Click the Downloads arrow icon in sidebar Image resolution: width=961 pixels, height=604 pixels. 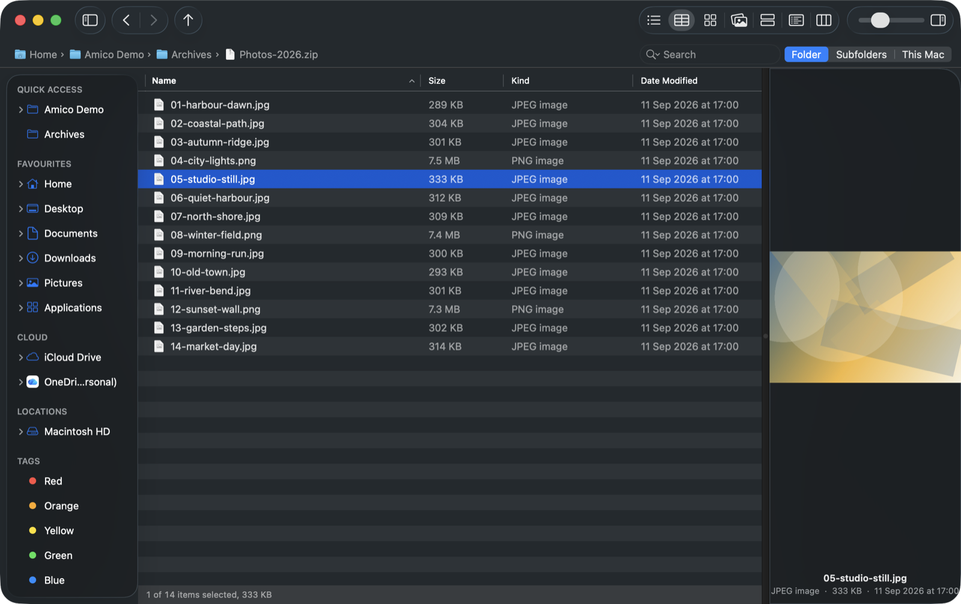(x=33, y=258)
